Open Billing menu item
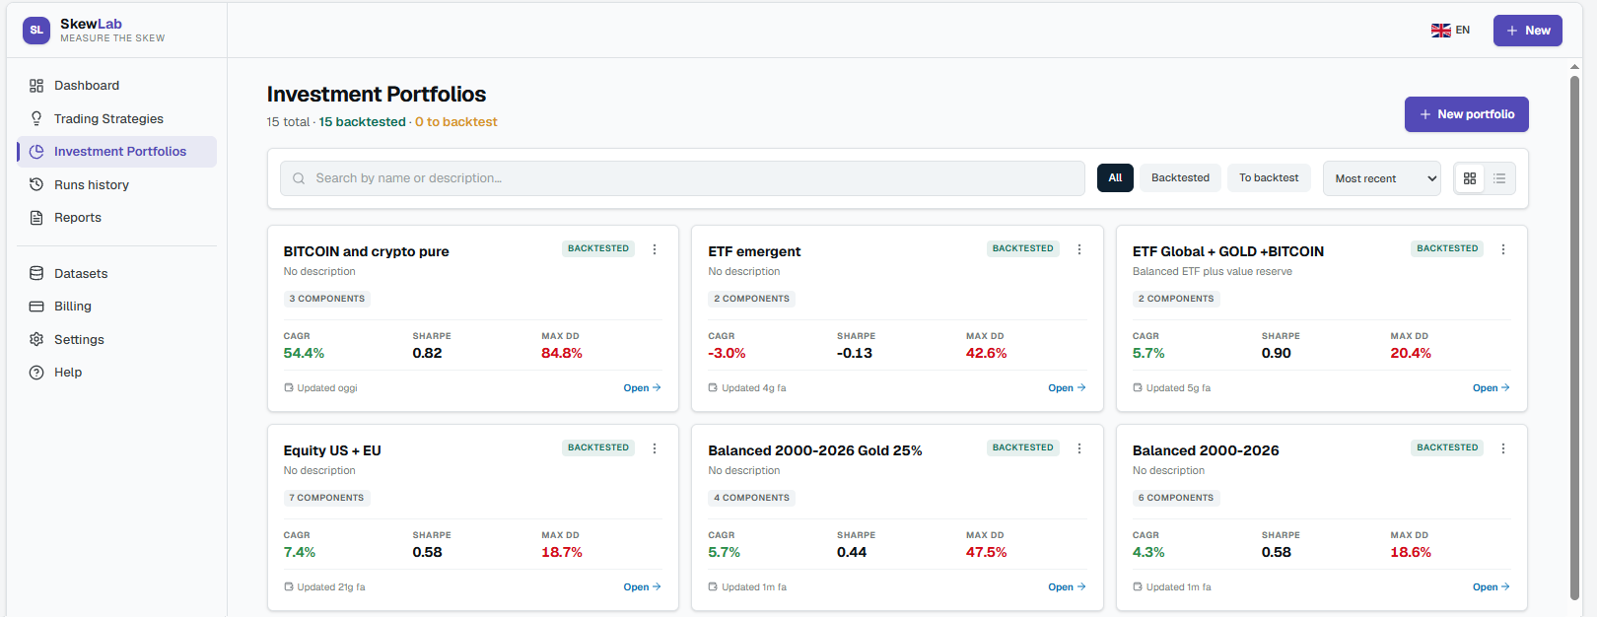 click(116, 307)
